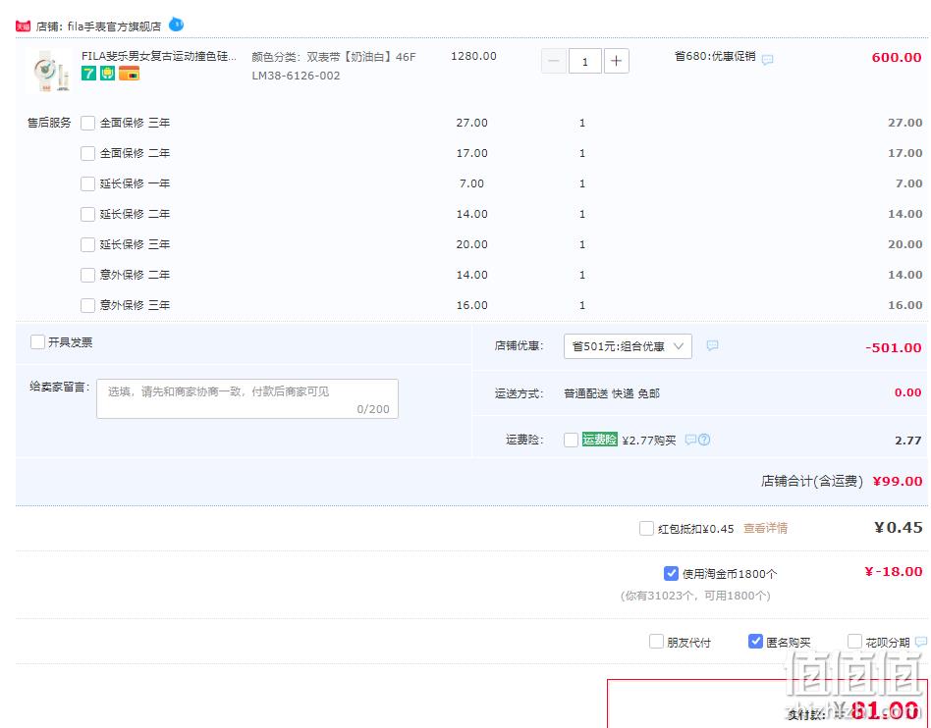Image resolution: width=931 pixels, height=728 pixels.
Task: Click the green 7-day return badge
Action: [x=88, y=74]
